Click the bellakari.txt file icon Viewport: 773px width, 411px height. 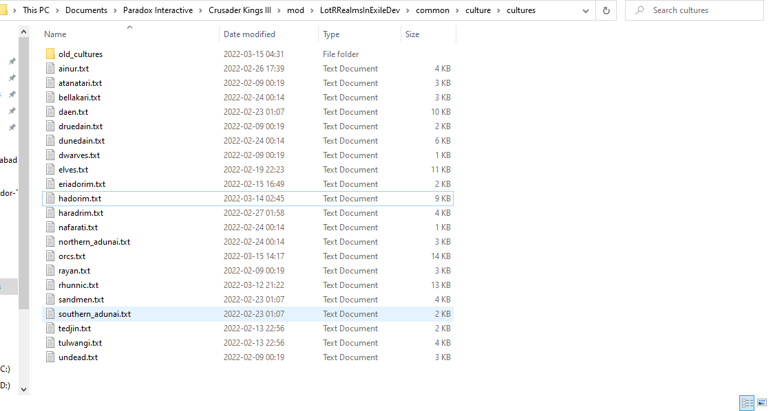coord(50,98)
